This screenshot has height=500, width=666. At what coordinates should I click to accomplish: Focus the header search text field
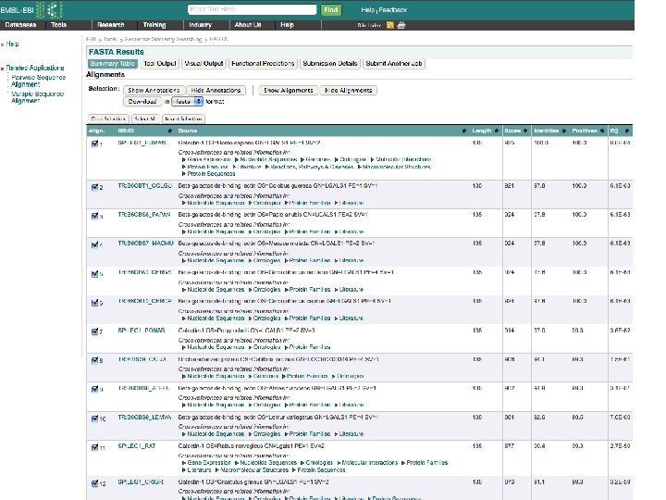pos(252,9)
